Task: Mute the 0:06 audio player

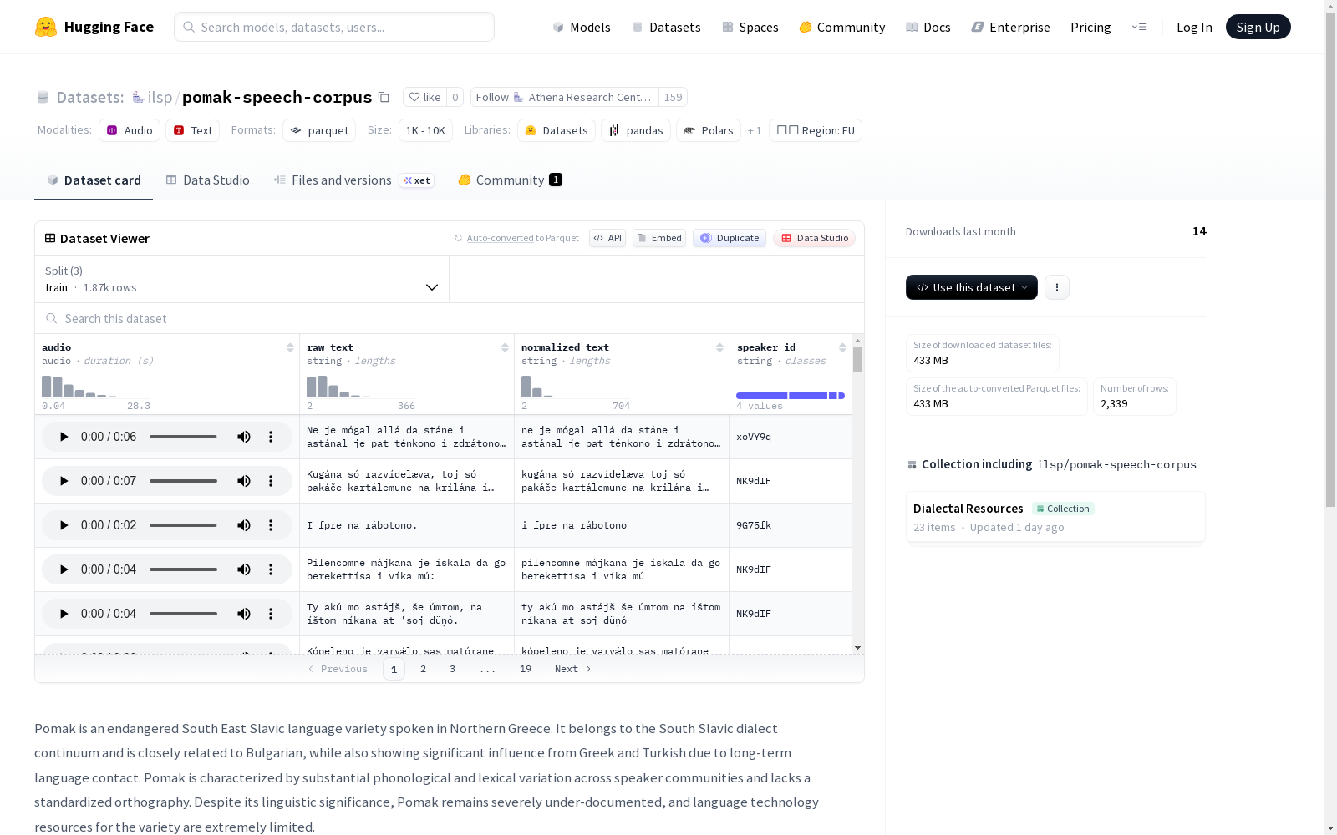Action: [x=244, y=437]
